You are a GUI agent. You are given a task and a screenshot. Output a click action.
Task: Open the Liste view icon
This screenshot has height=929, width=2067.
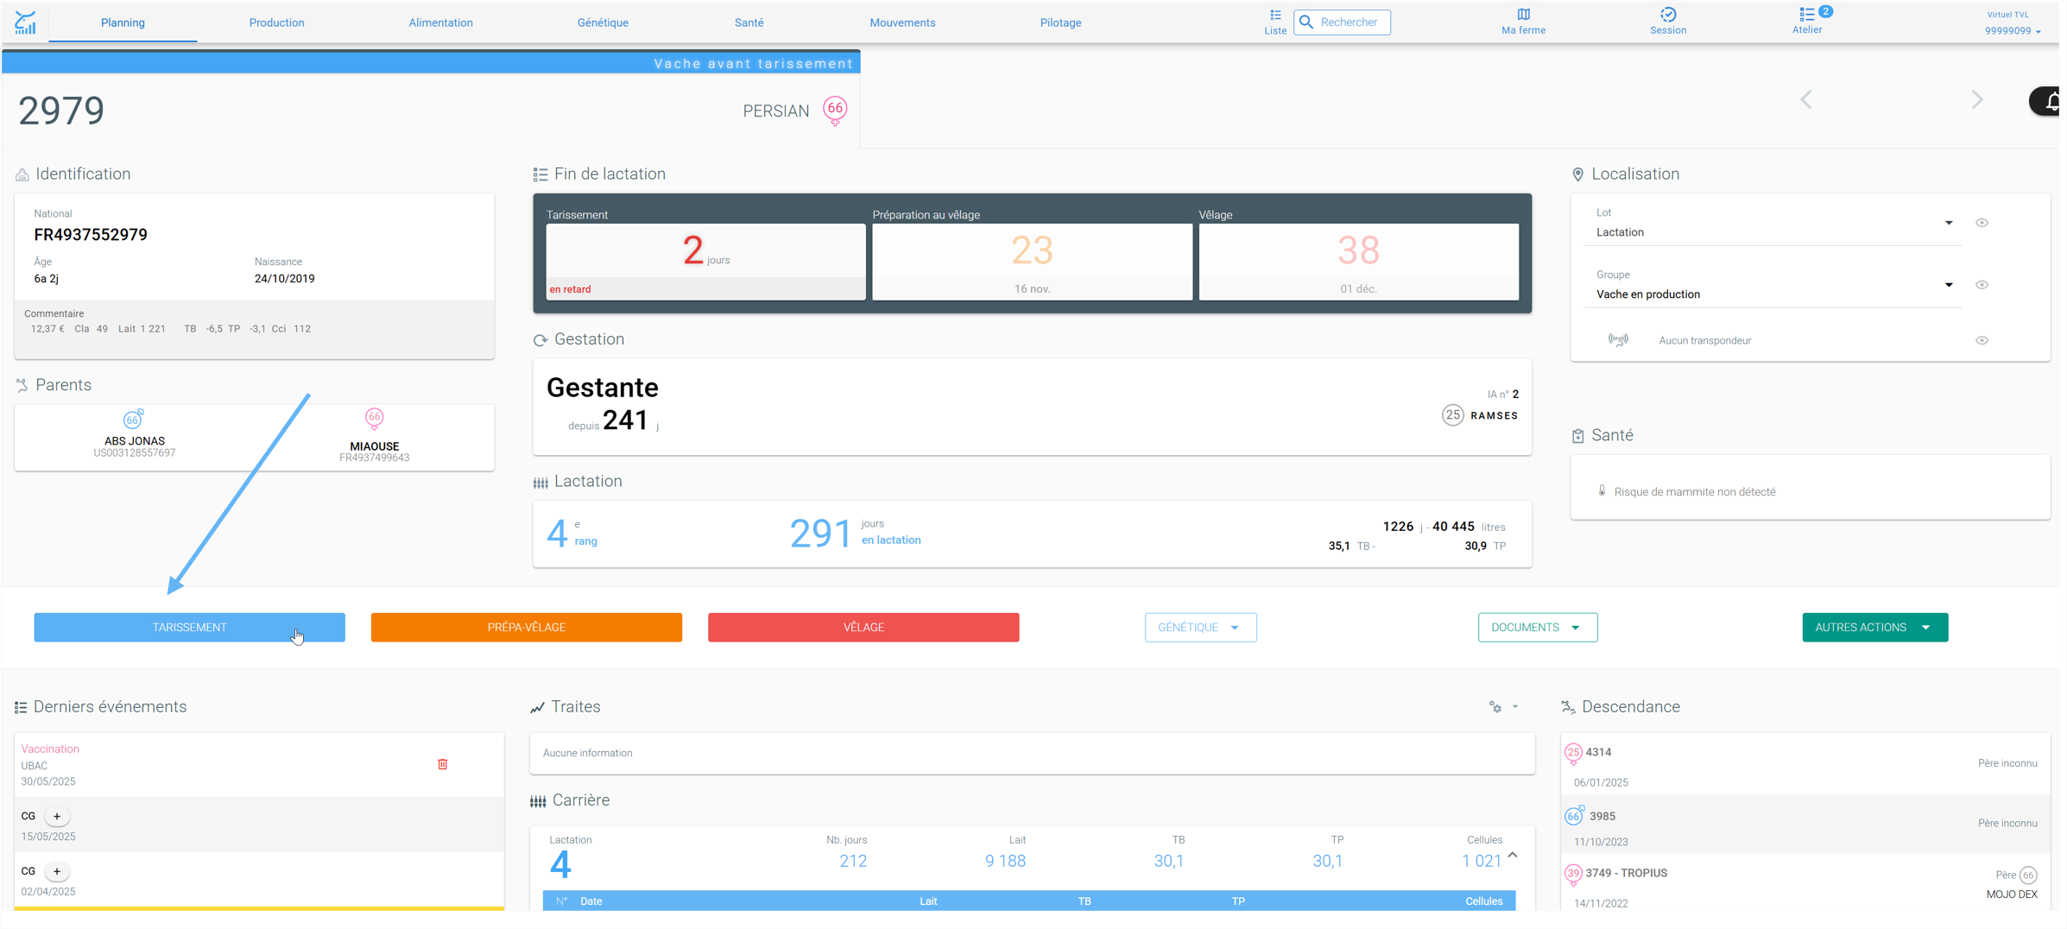click(x=1275, y=16)
